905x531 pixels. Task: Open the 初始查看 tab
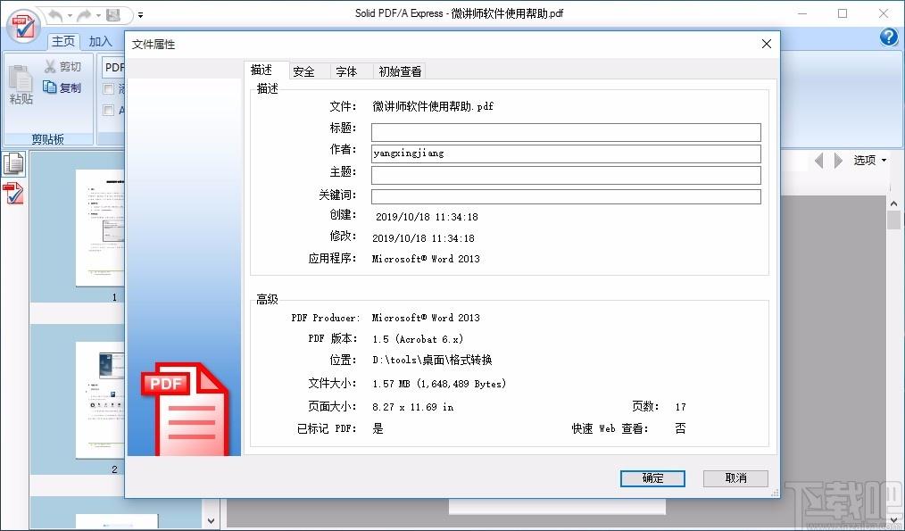[x=400, y=71]
